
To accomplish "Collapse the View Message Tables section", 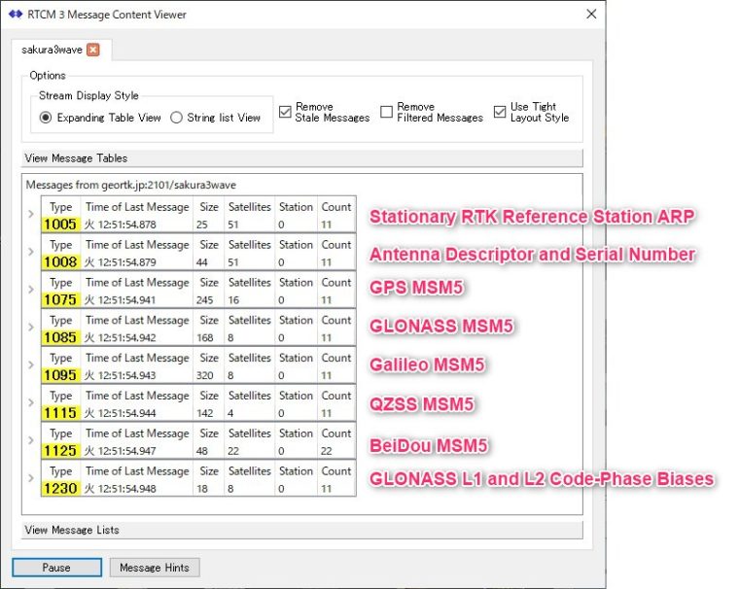I will 301,158.
